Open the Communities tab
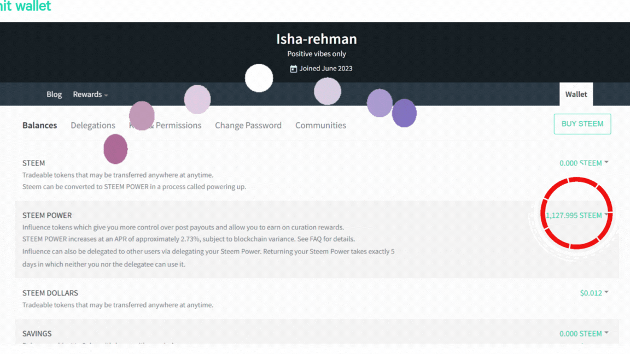Screen dimensions: 630x354 coord(320,125)
